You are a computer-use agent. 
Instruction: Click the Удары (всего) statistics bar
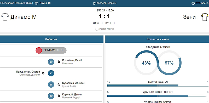(x=158, y=85)
